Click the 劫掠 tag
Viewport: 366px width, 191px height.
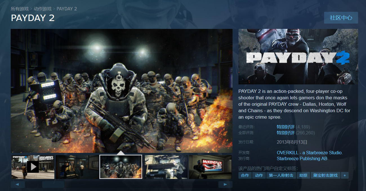[303, 175]
